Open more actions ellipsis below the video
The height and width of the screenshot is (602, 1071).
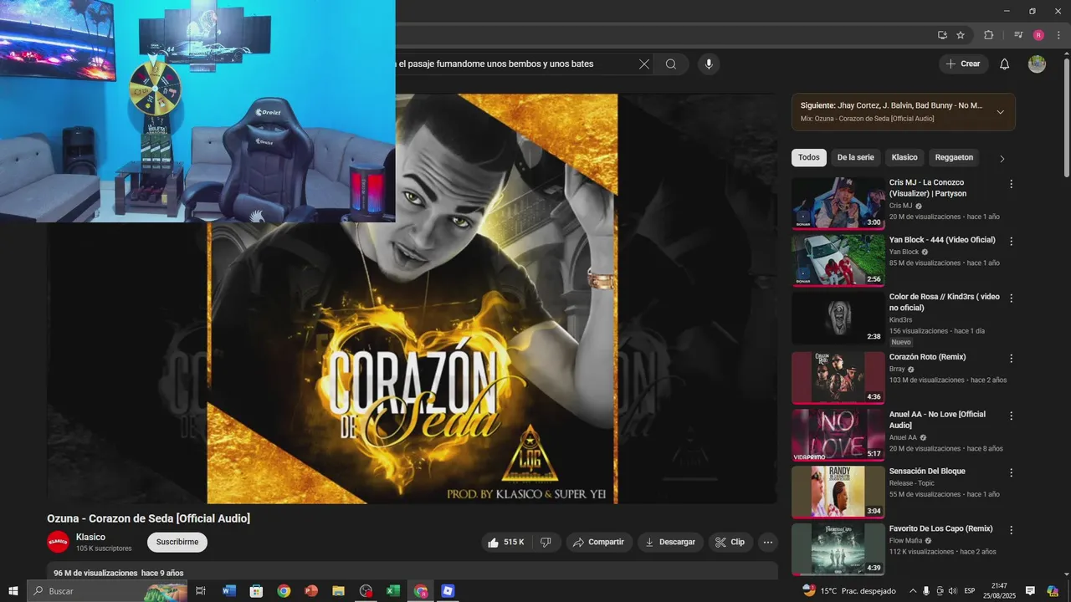768,543
